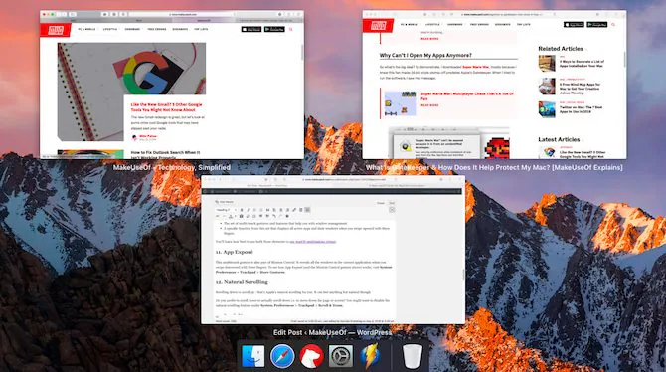This screenshot has height=372, width=666.
Task: Toggle Bold in WordPress editor toolbar
Action: (242, 210)
